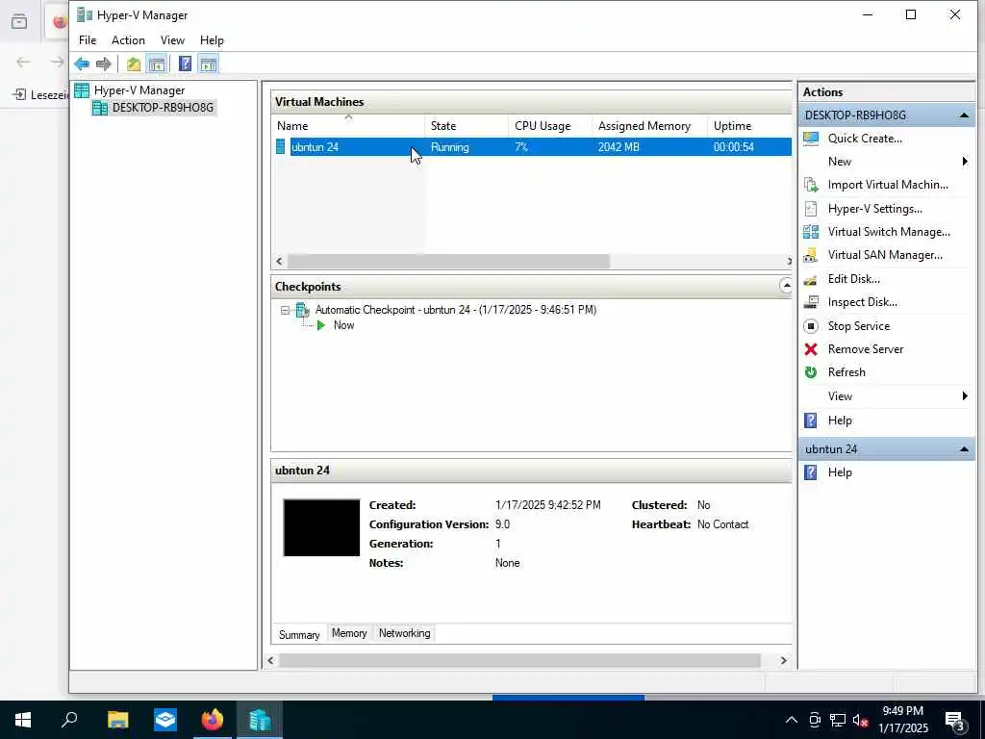Sort by the Uptime column header

749,126
